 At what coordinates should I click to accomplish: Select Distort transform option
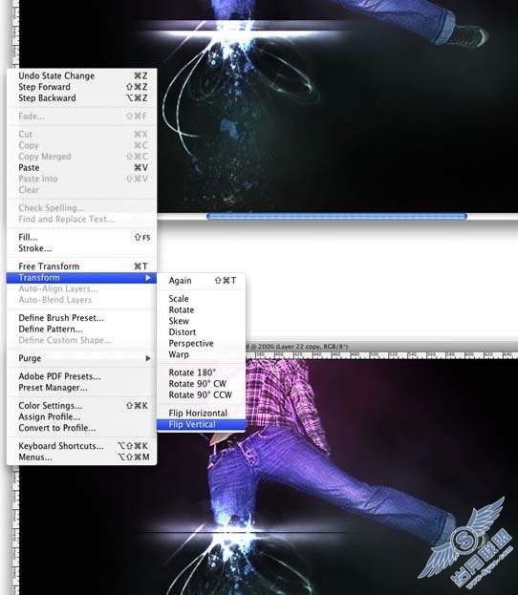click(201, 332)
